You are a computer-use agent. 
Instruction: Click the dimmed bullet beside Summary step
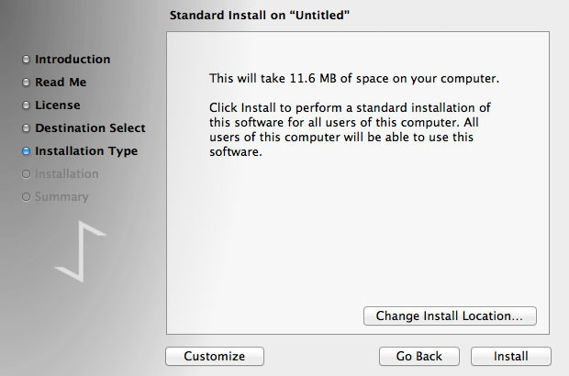click(27, 197)
